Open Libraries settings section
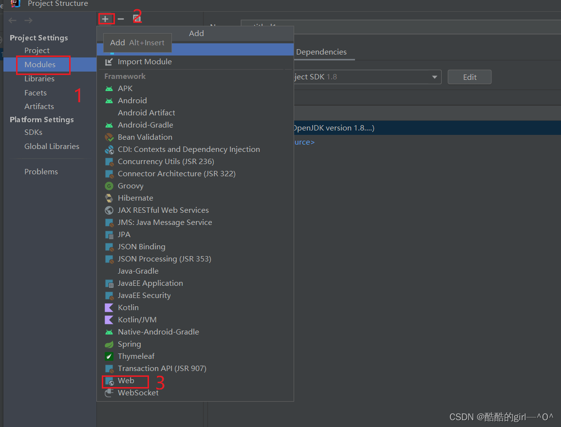 [x=39, y=79]
